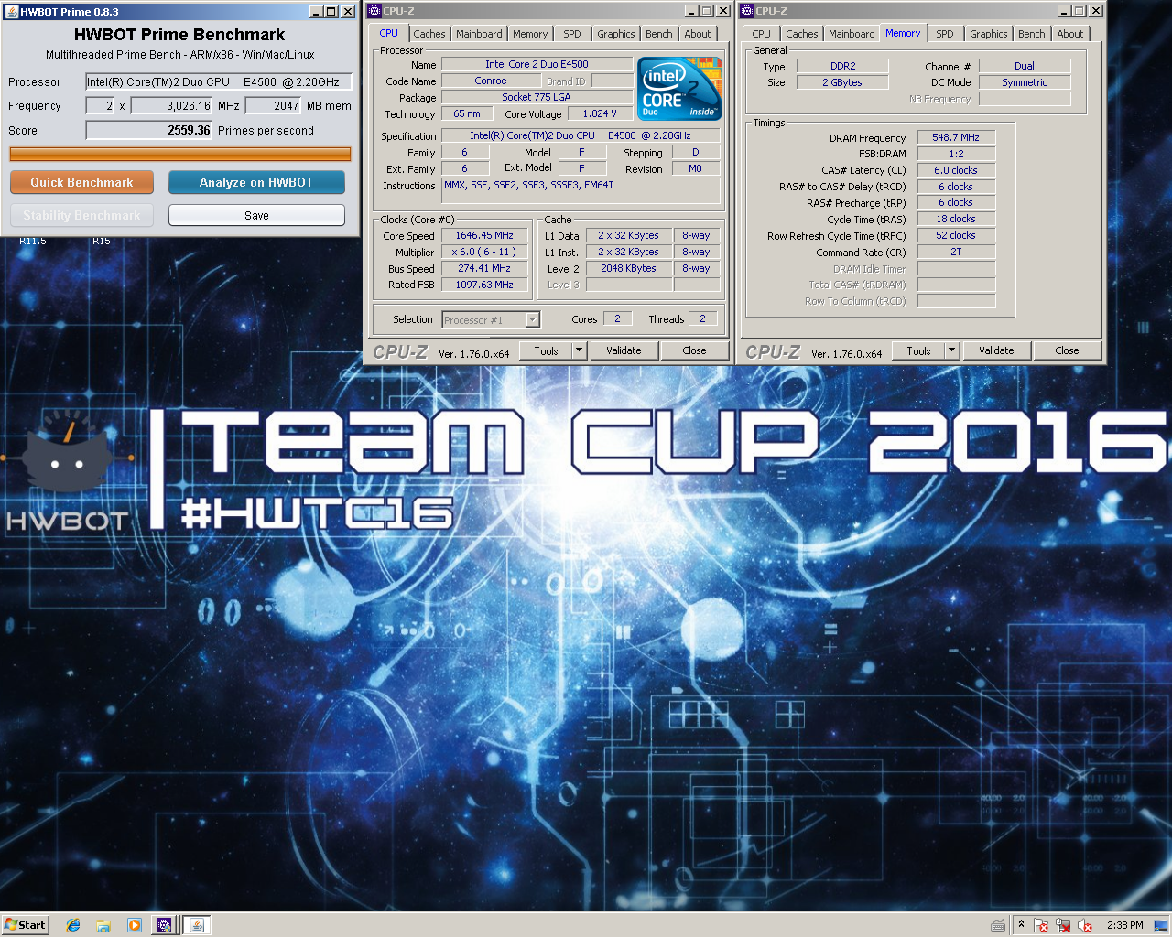The width and height of the screenshot is (1172, 937).
Task: Switch to CPU-Z via its taskbar button
Action: coord(164,925)
